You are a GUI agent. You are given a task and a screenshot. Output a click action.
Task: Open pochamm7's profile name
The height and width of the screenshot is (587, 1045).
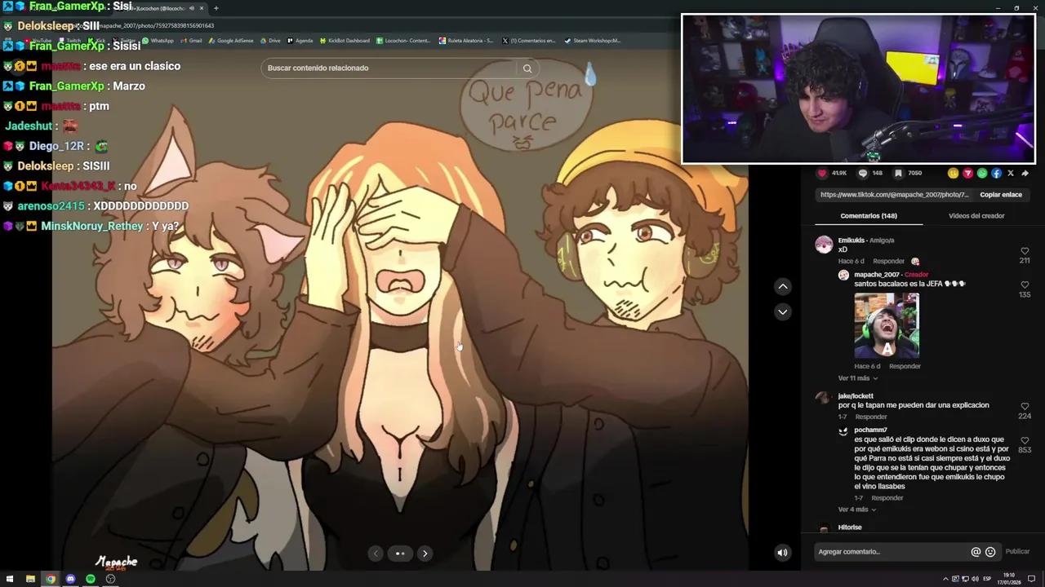(x=870, y=430)
